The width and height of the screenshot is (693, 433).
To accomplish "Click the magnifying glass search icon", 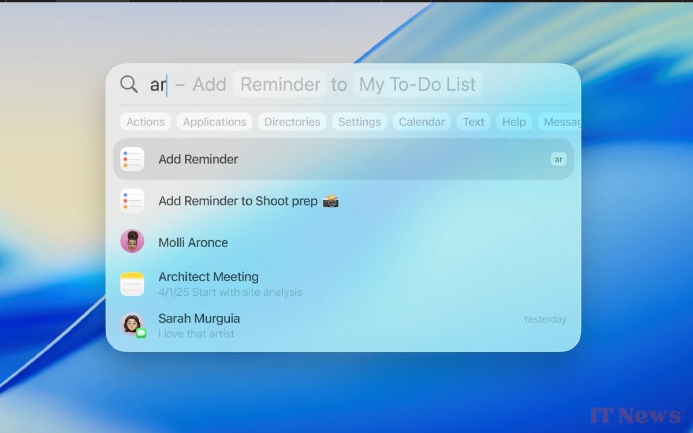I will click(129, 84).
